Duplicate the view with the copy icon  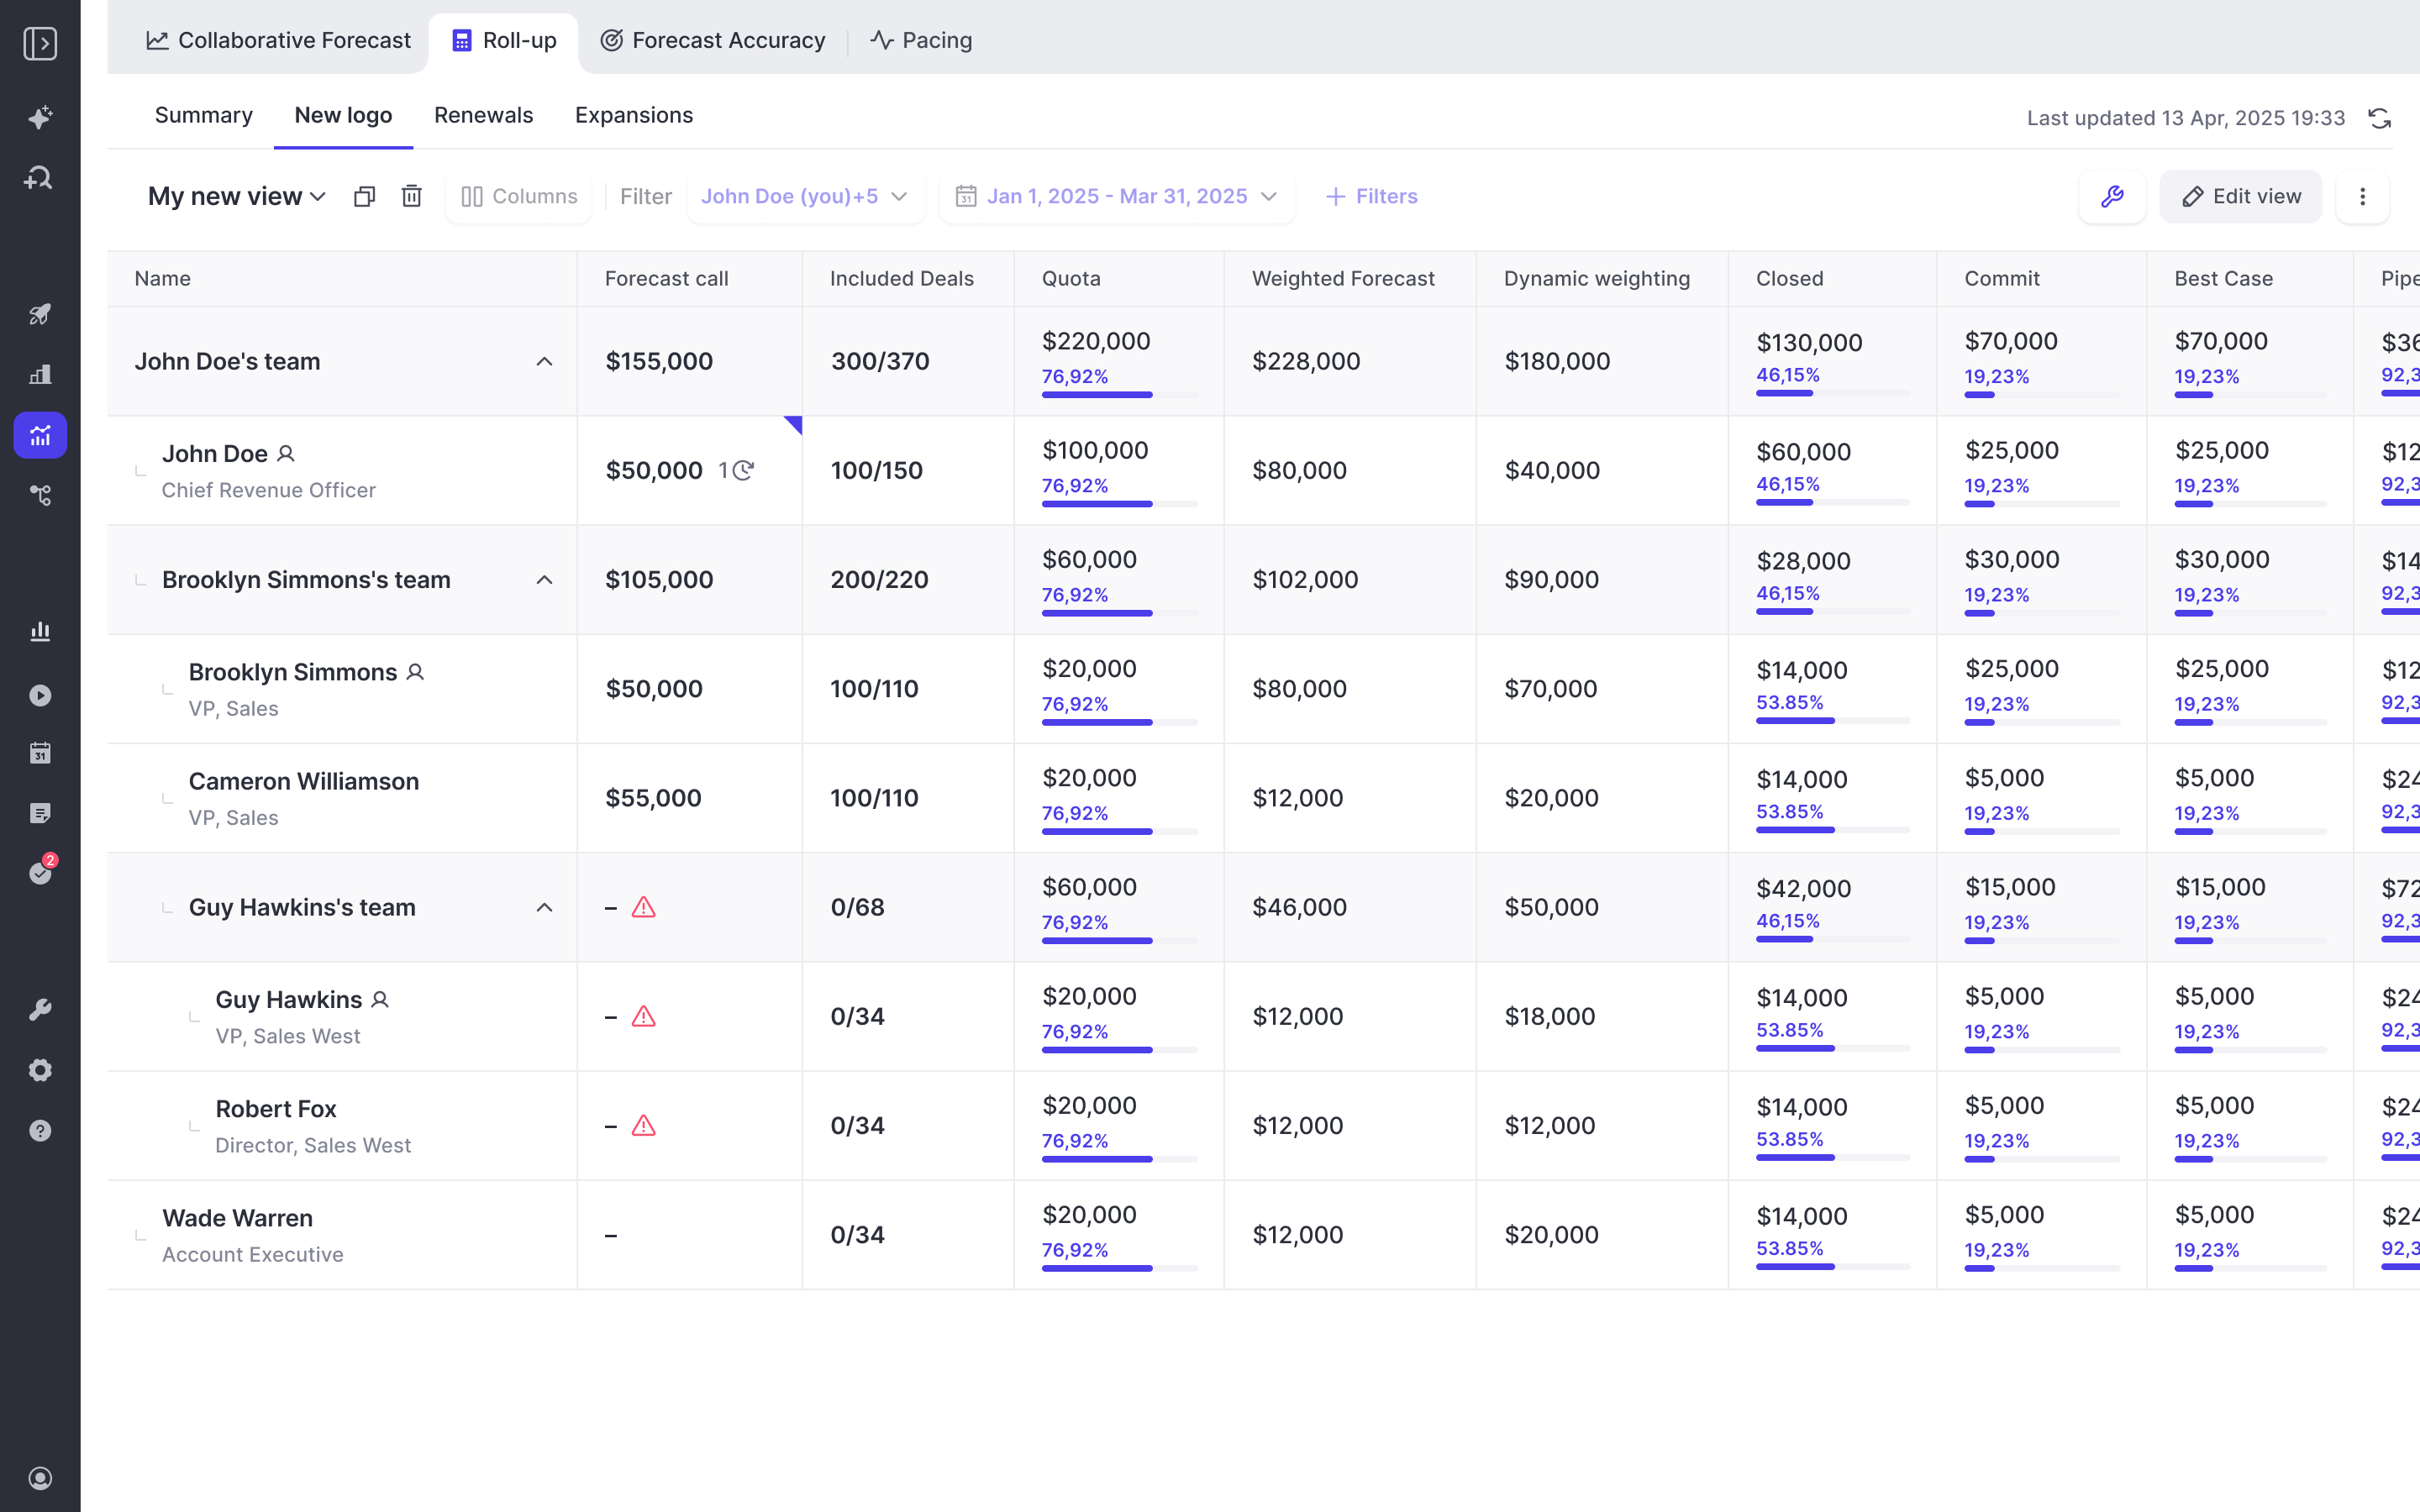coord(364,196)
